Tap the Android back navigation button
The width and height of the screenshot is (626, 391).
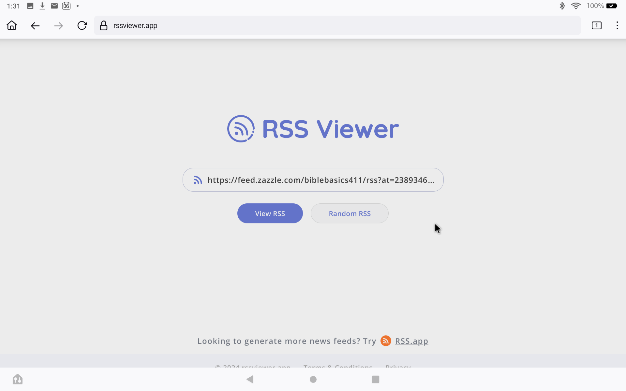pos(250,379)
